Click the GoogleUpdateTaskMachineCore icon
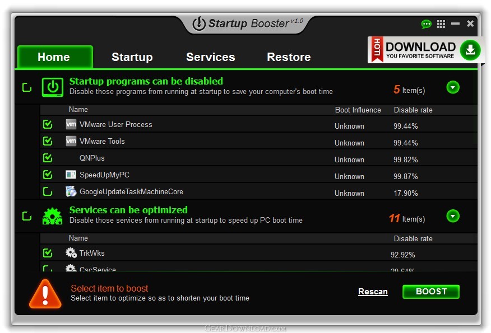Viewport: 491px width, 333px height. tap(71, 191)
